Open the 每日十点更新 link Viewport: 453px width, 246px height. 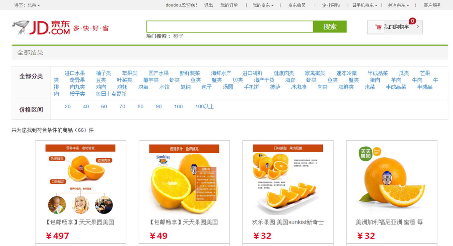pos(111,94)
